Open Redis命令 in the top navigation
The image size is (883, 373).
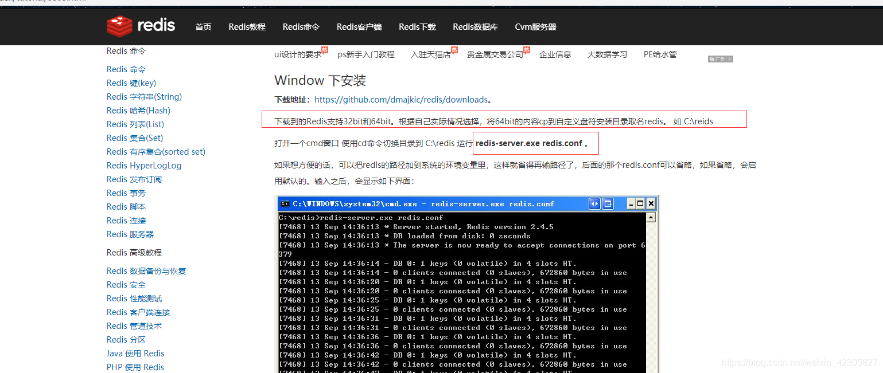tap(301, 27)
